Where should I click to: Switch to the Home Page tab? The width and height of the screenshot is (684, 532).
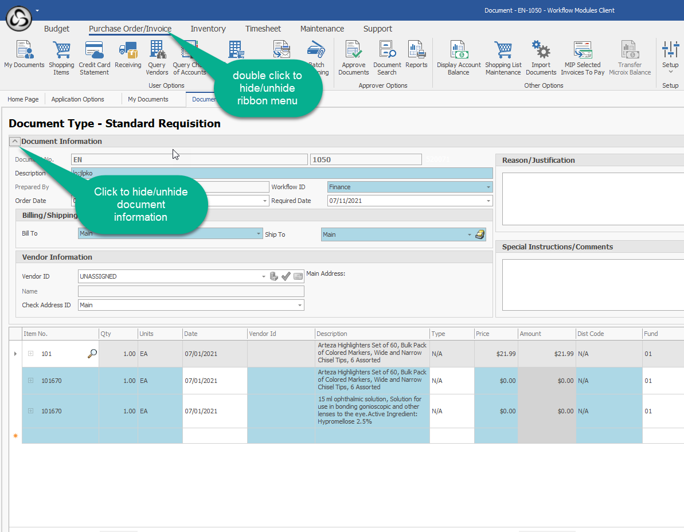point(23,99)
